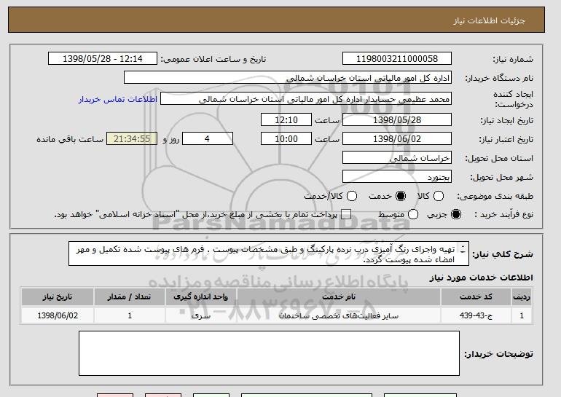
Task: Toggle the Islamic treasury bonds payment checkbox
Action: pos(346,214)
